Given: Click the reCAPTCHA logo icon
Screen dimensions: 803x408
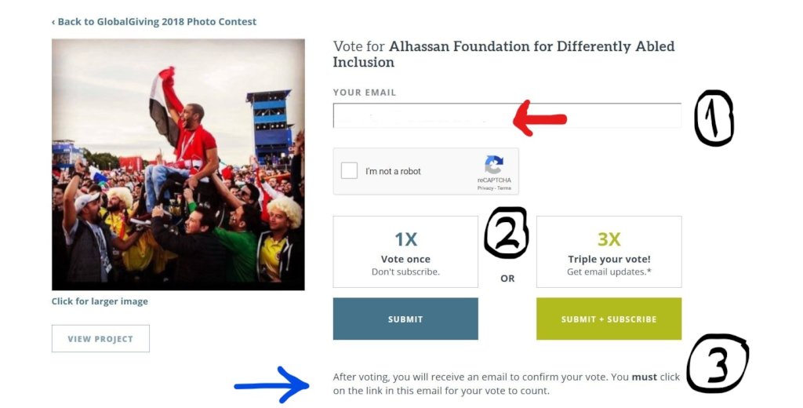Looking at the screenshot, I should click(x=494, y=165).
